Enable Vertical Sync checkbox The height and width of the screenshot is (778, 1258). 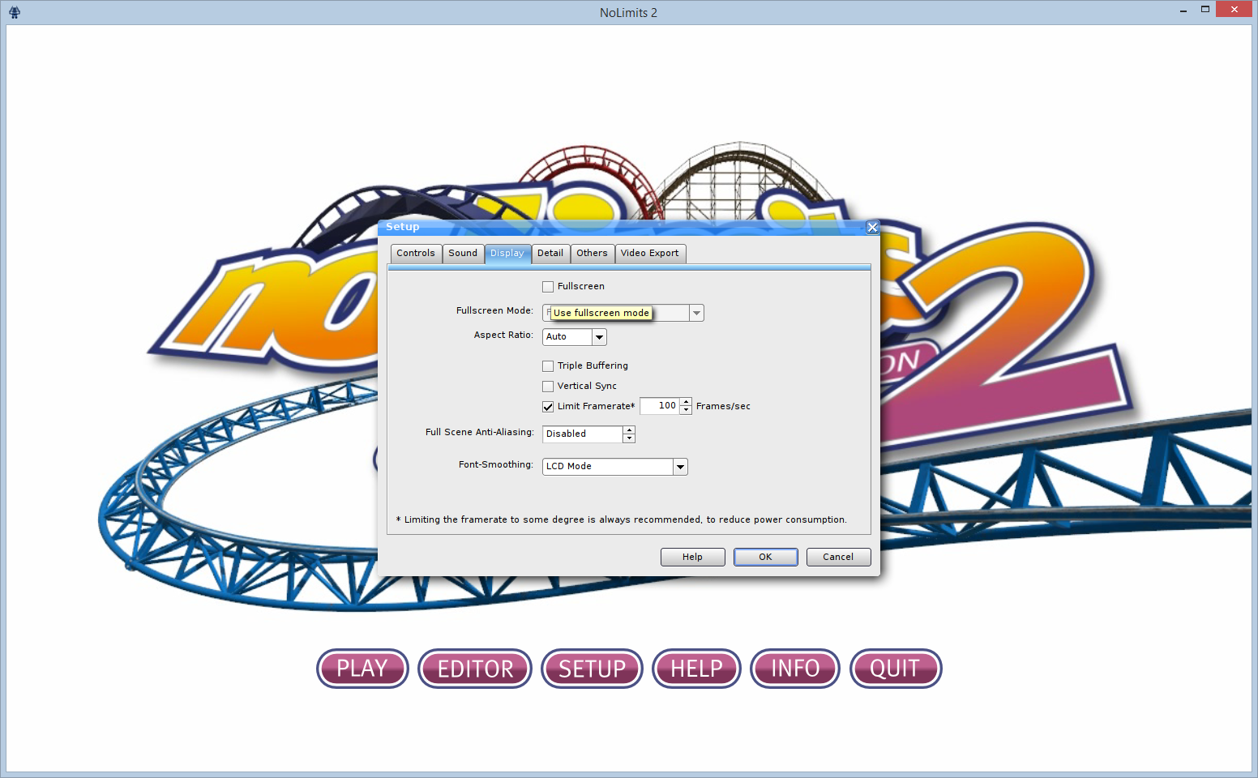tap(548, 387)
